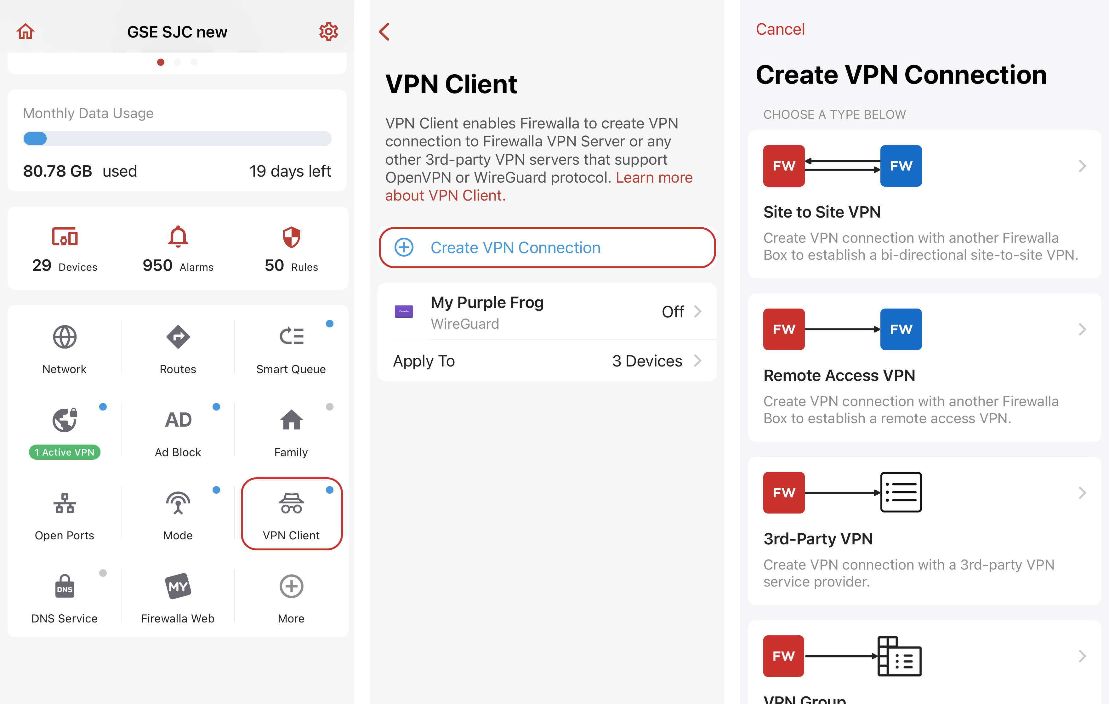Open VPN Group chevron

pyautogui.click(x=1082, y=656)
